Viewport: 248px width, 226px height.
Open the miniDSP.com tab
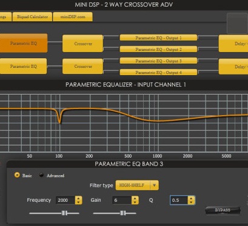click(x=73, y=17)
